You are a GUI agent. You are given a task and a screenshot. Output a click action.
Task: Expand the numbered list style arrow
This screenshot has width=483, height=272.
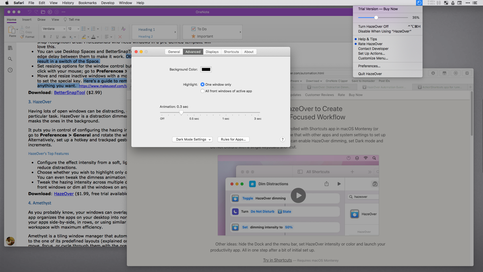pos(98,29)
